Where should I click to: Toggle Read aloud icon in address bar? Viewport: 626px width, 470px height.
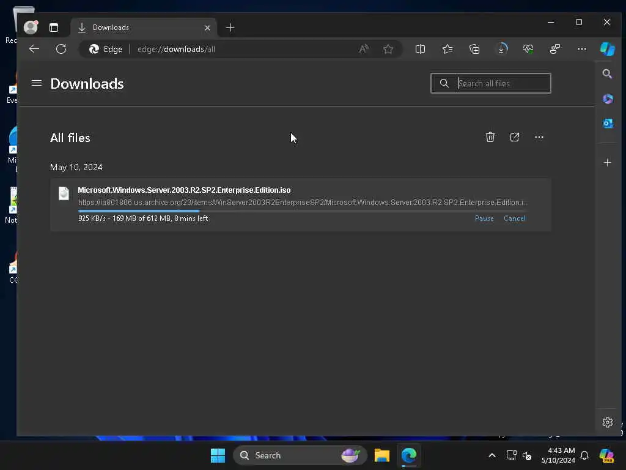coord(364,49)
